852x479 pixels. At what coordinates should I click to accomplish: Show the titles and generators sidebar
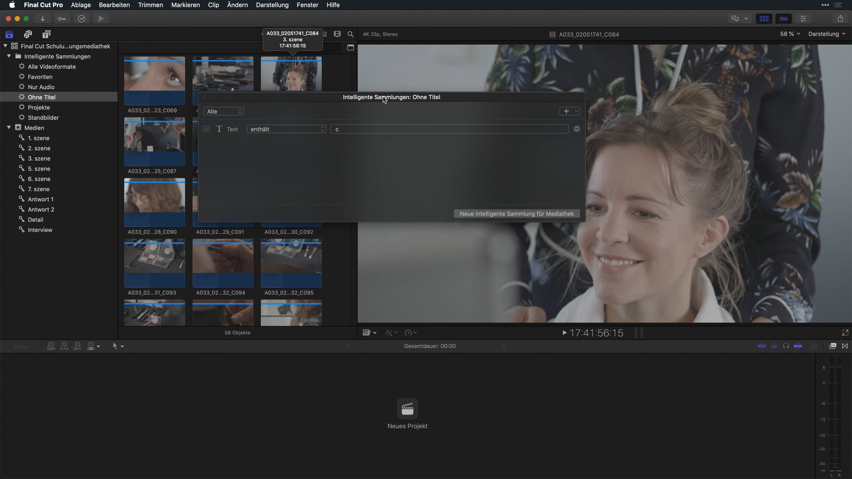47,34
